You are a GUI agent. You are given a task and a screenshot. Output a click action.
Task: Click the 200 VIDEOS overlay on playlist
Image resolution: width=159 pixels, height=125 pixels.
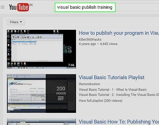[x=61, y=91]
